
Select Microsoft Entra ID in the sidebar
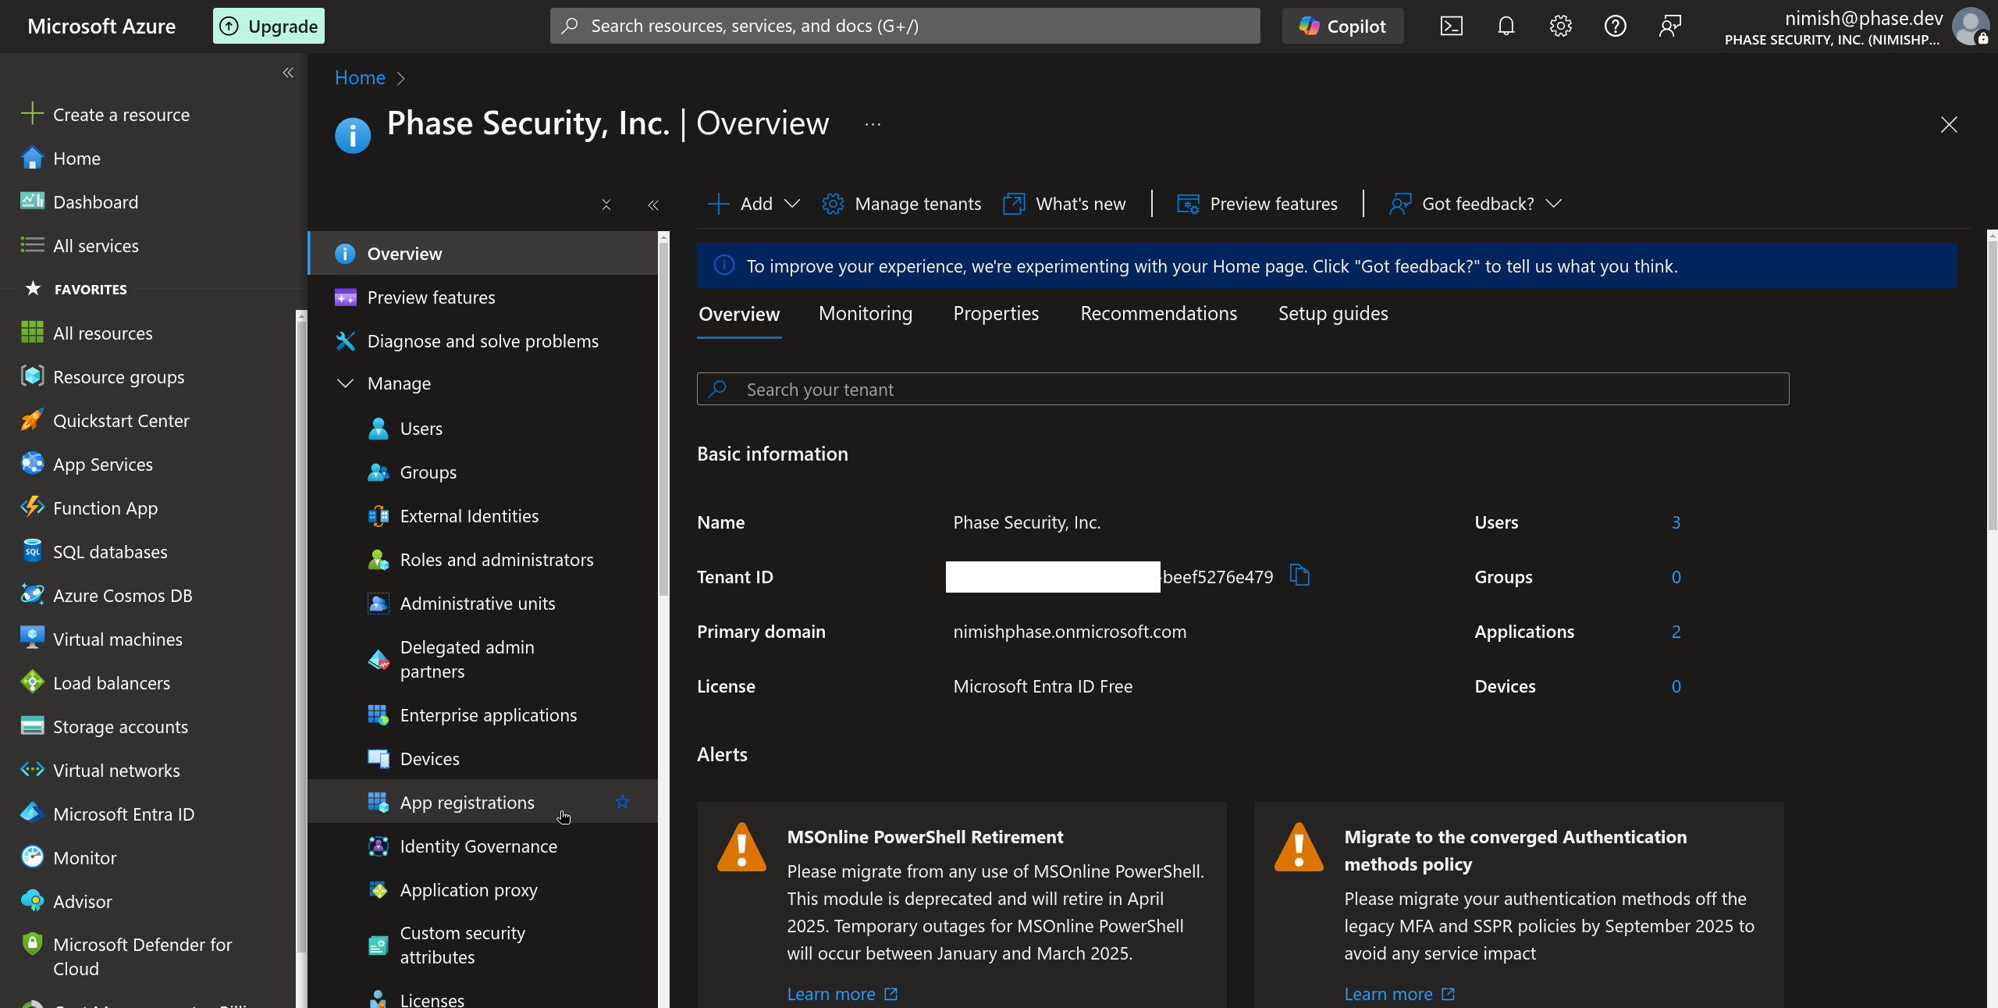[123, 814]
